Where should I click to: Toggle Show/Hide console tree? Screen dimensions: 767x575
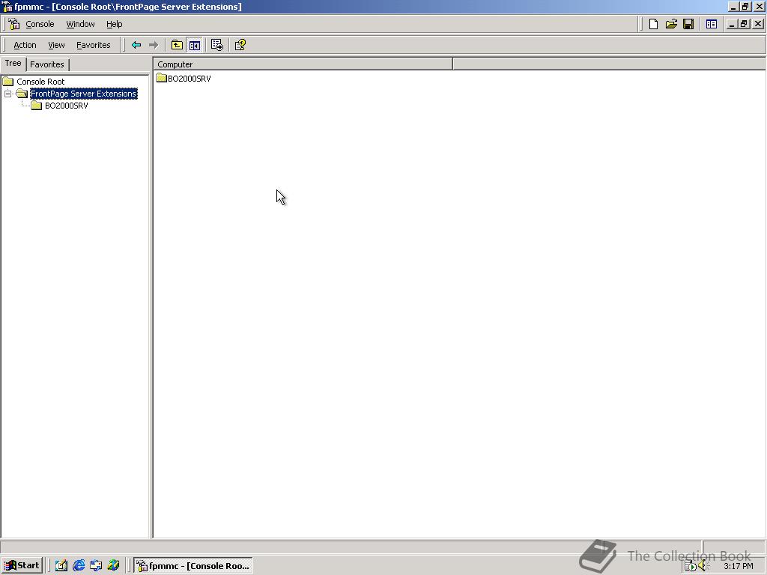pos(194,44)
